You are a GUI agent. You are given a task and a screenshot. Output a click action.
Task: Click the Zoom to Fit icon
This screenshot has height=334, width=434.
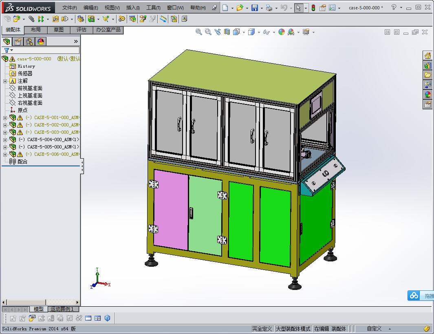198,32
